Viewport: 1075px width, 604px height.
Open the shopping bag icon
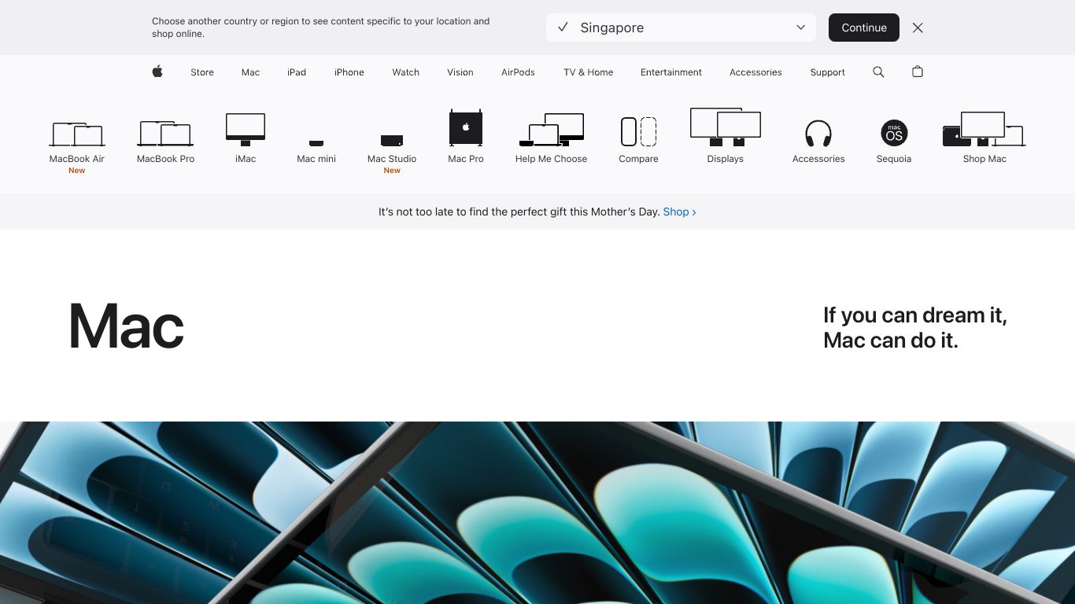tap(918, 72)
